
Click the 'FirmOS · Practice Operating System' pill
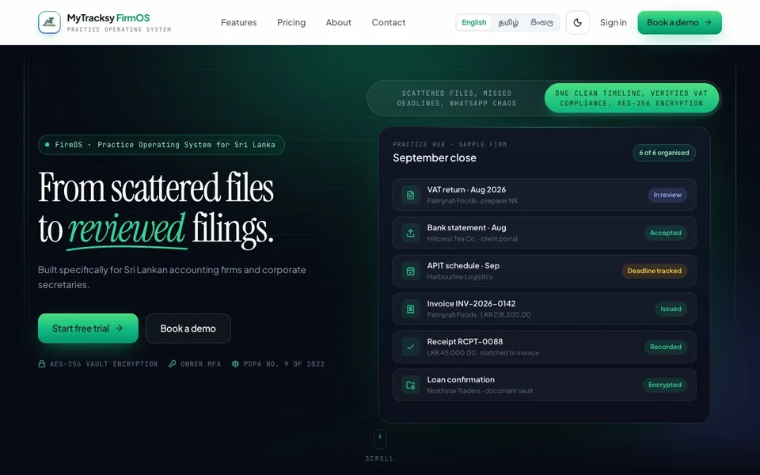(161, 144)
